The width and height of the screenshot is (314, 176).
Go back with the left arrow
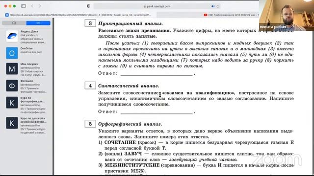click(32, 6)
